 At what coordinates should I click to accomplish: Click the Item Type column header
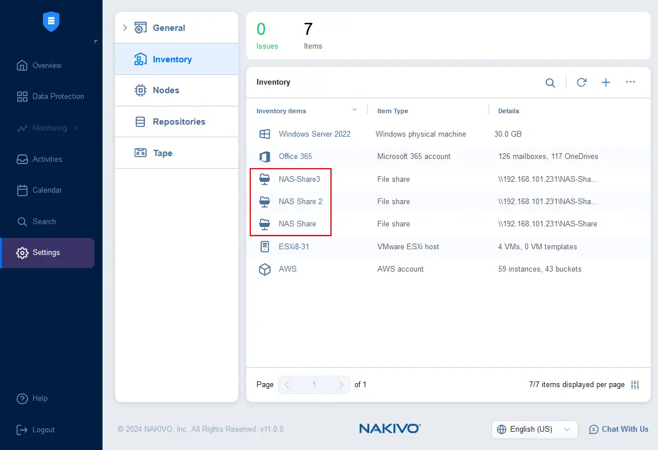392,111
